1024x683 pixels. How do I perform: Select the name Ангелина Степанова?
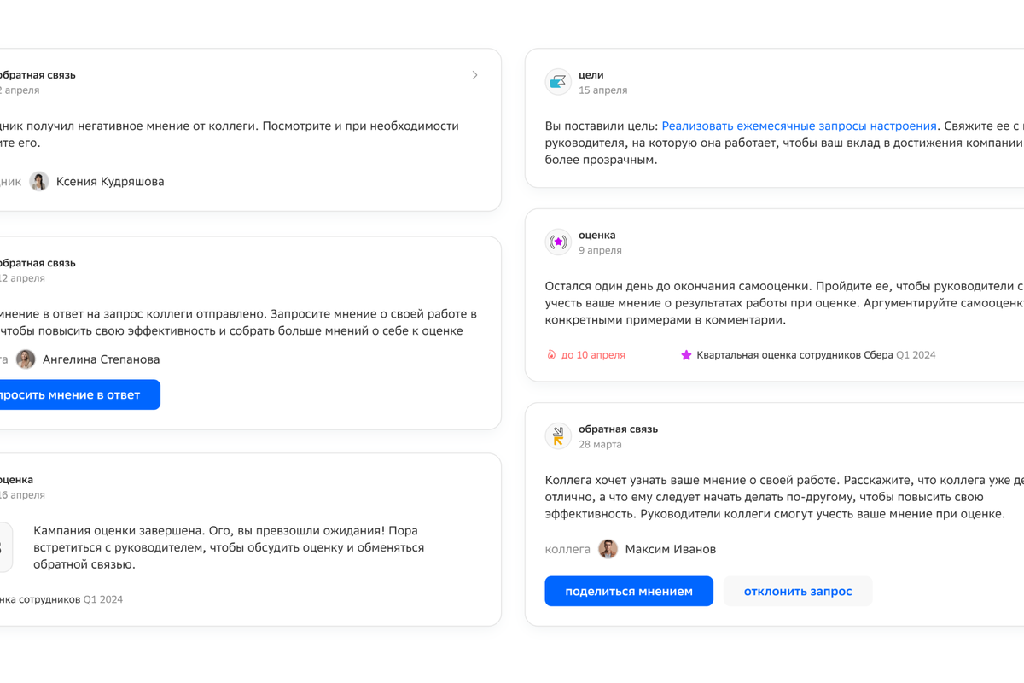[101, 359]
